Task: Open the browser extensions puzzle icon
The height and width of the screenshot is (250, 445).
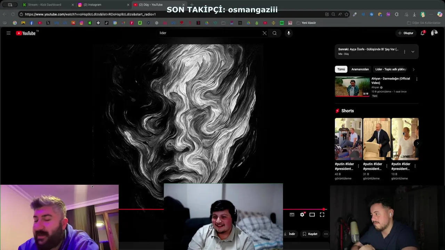Action: point(397,14)
